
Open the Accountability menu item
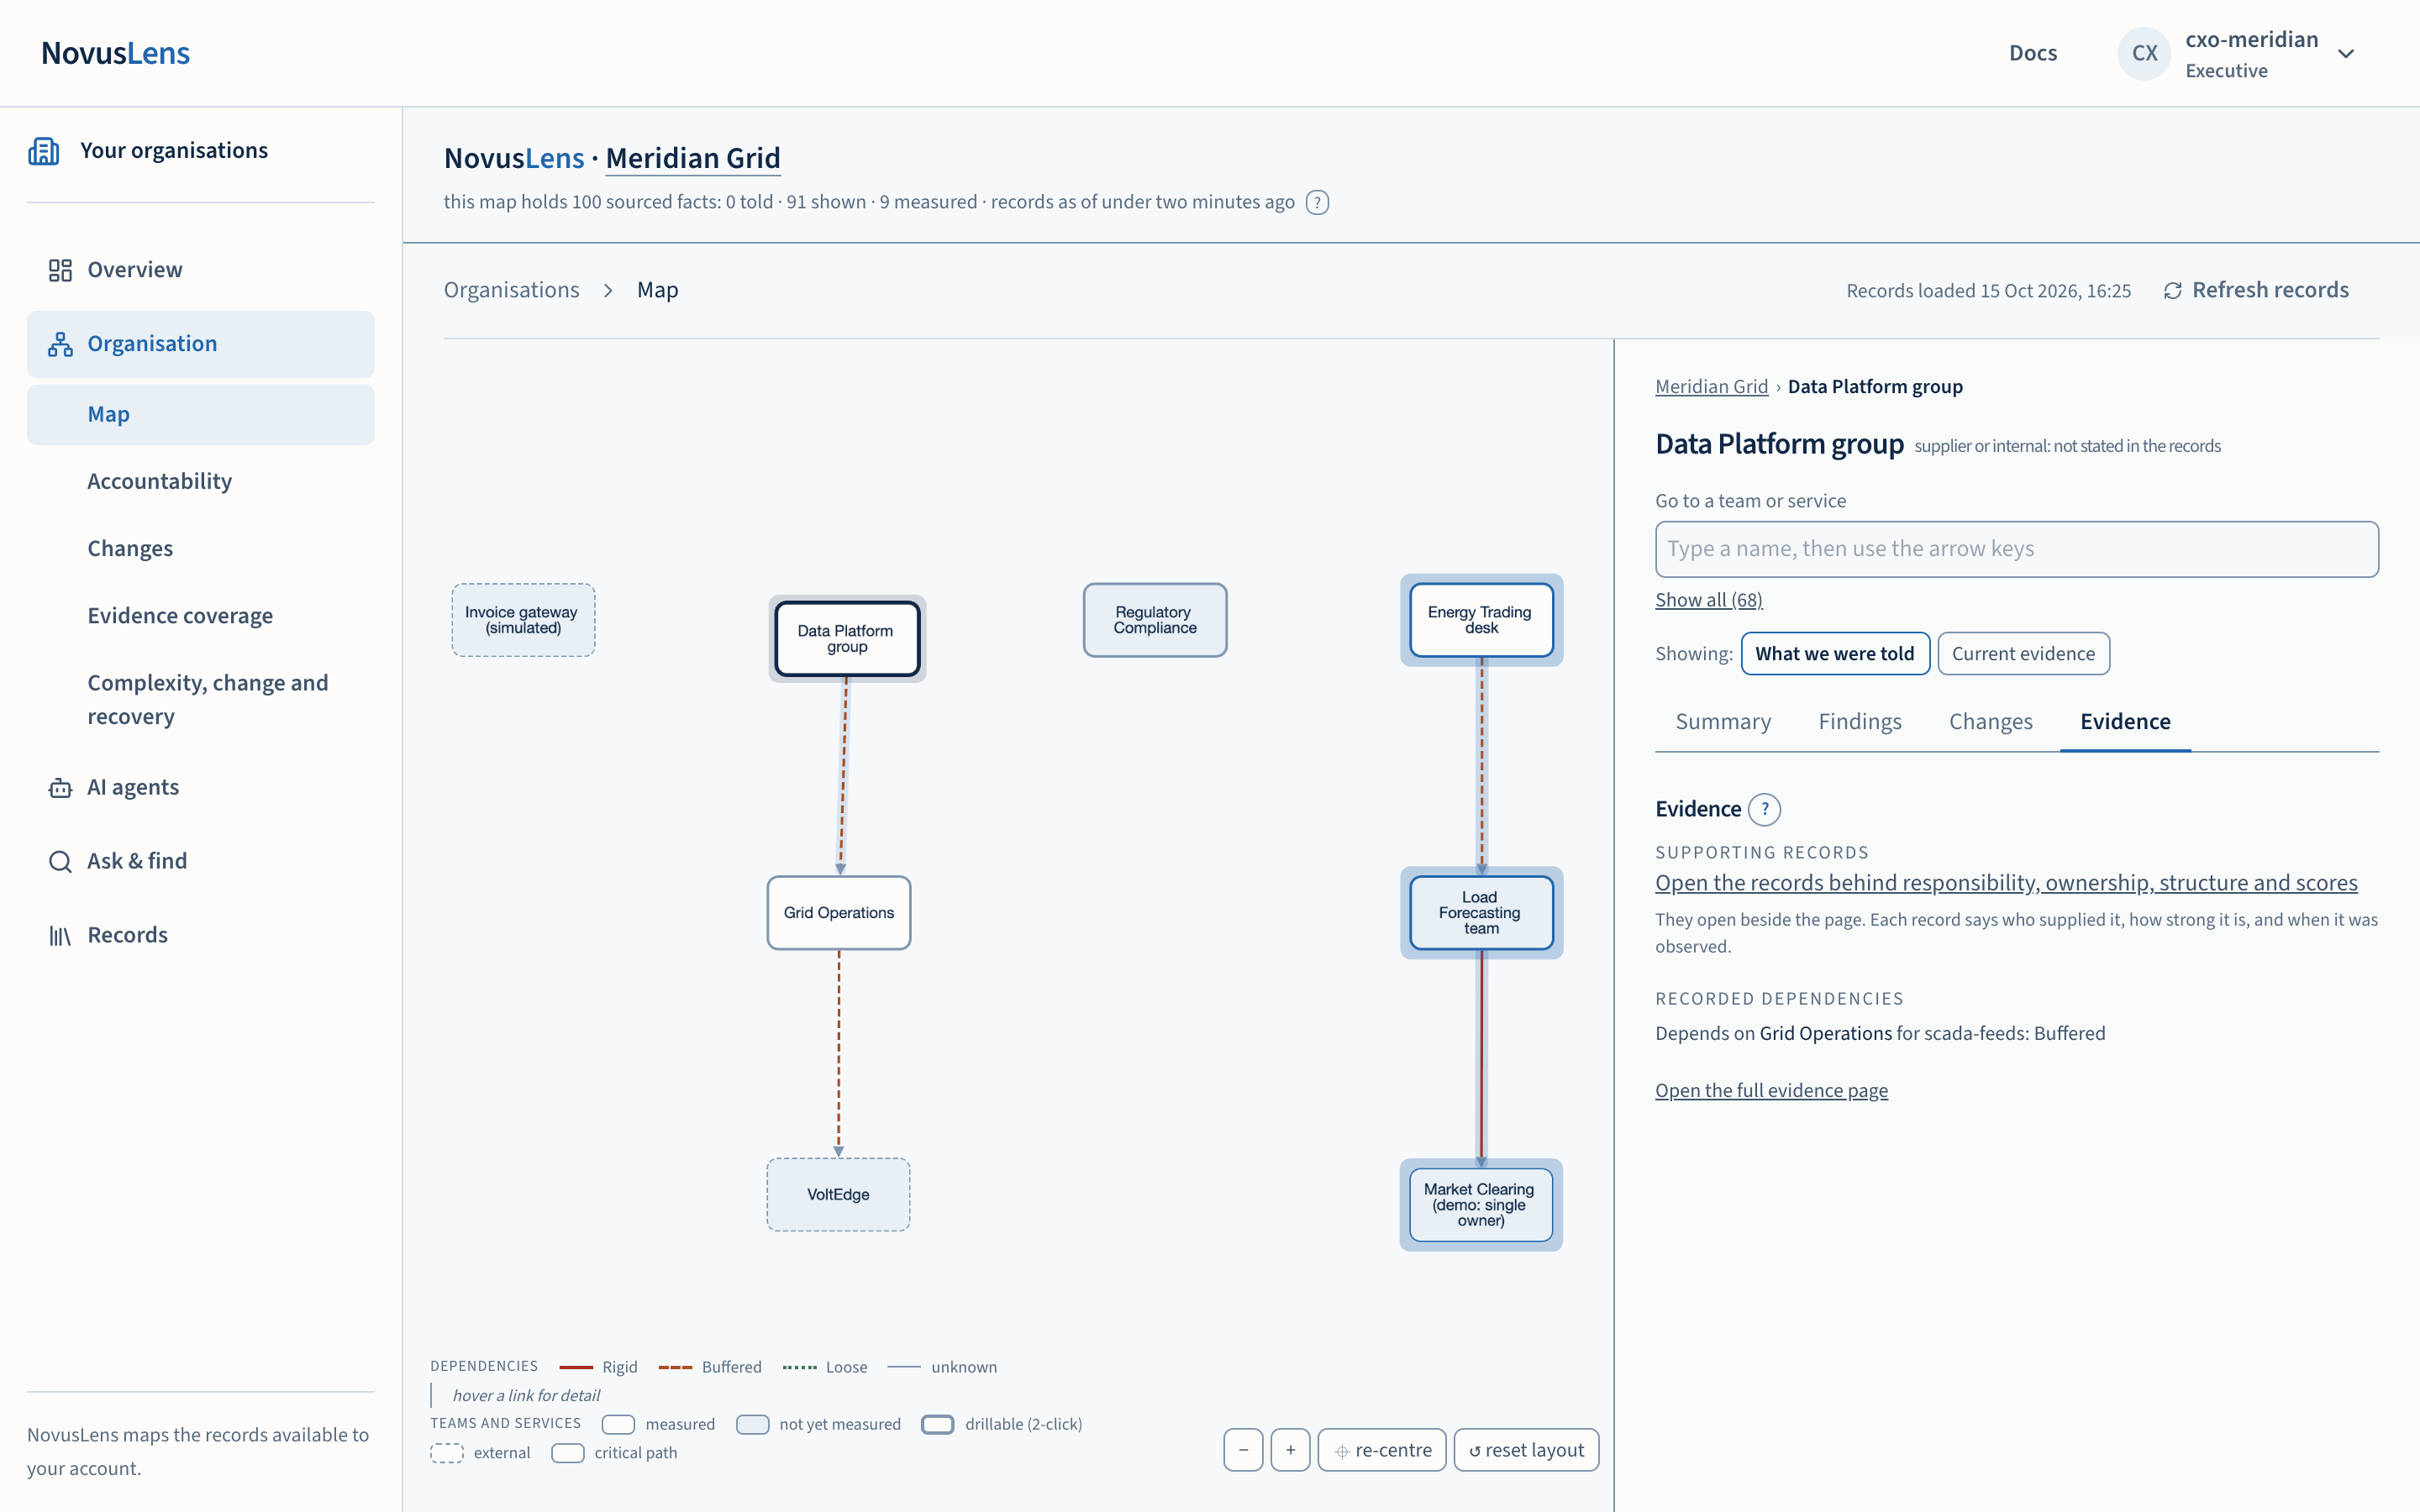coord(159,482)
